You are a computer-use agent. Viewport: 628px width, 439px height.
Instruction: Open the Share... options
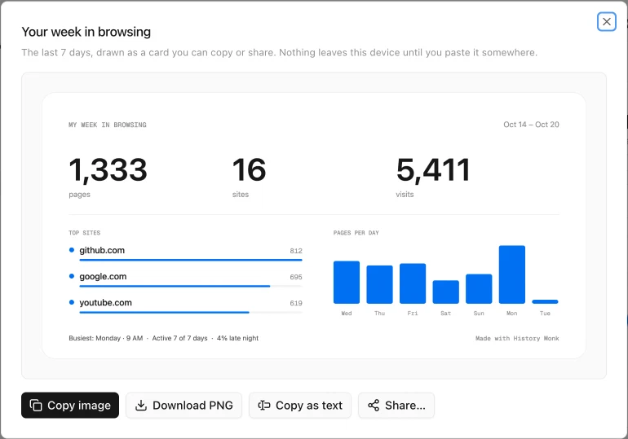click(x=396, y=405)
